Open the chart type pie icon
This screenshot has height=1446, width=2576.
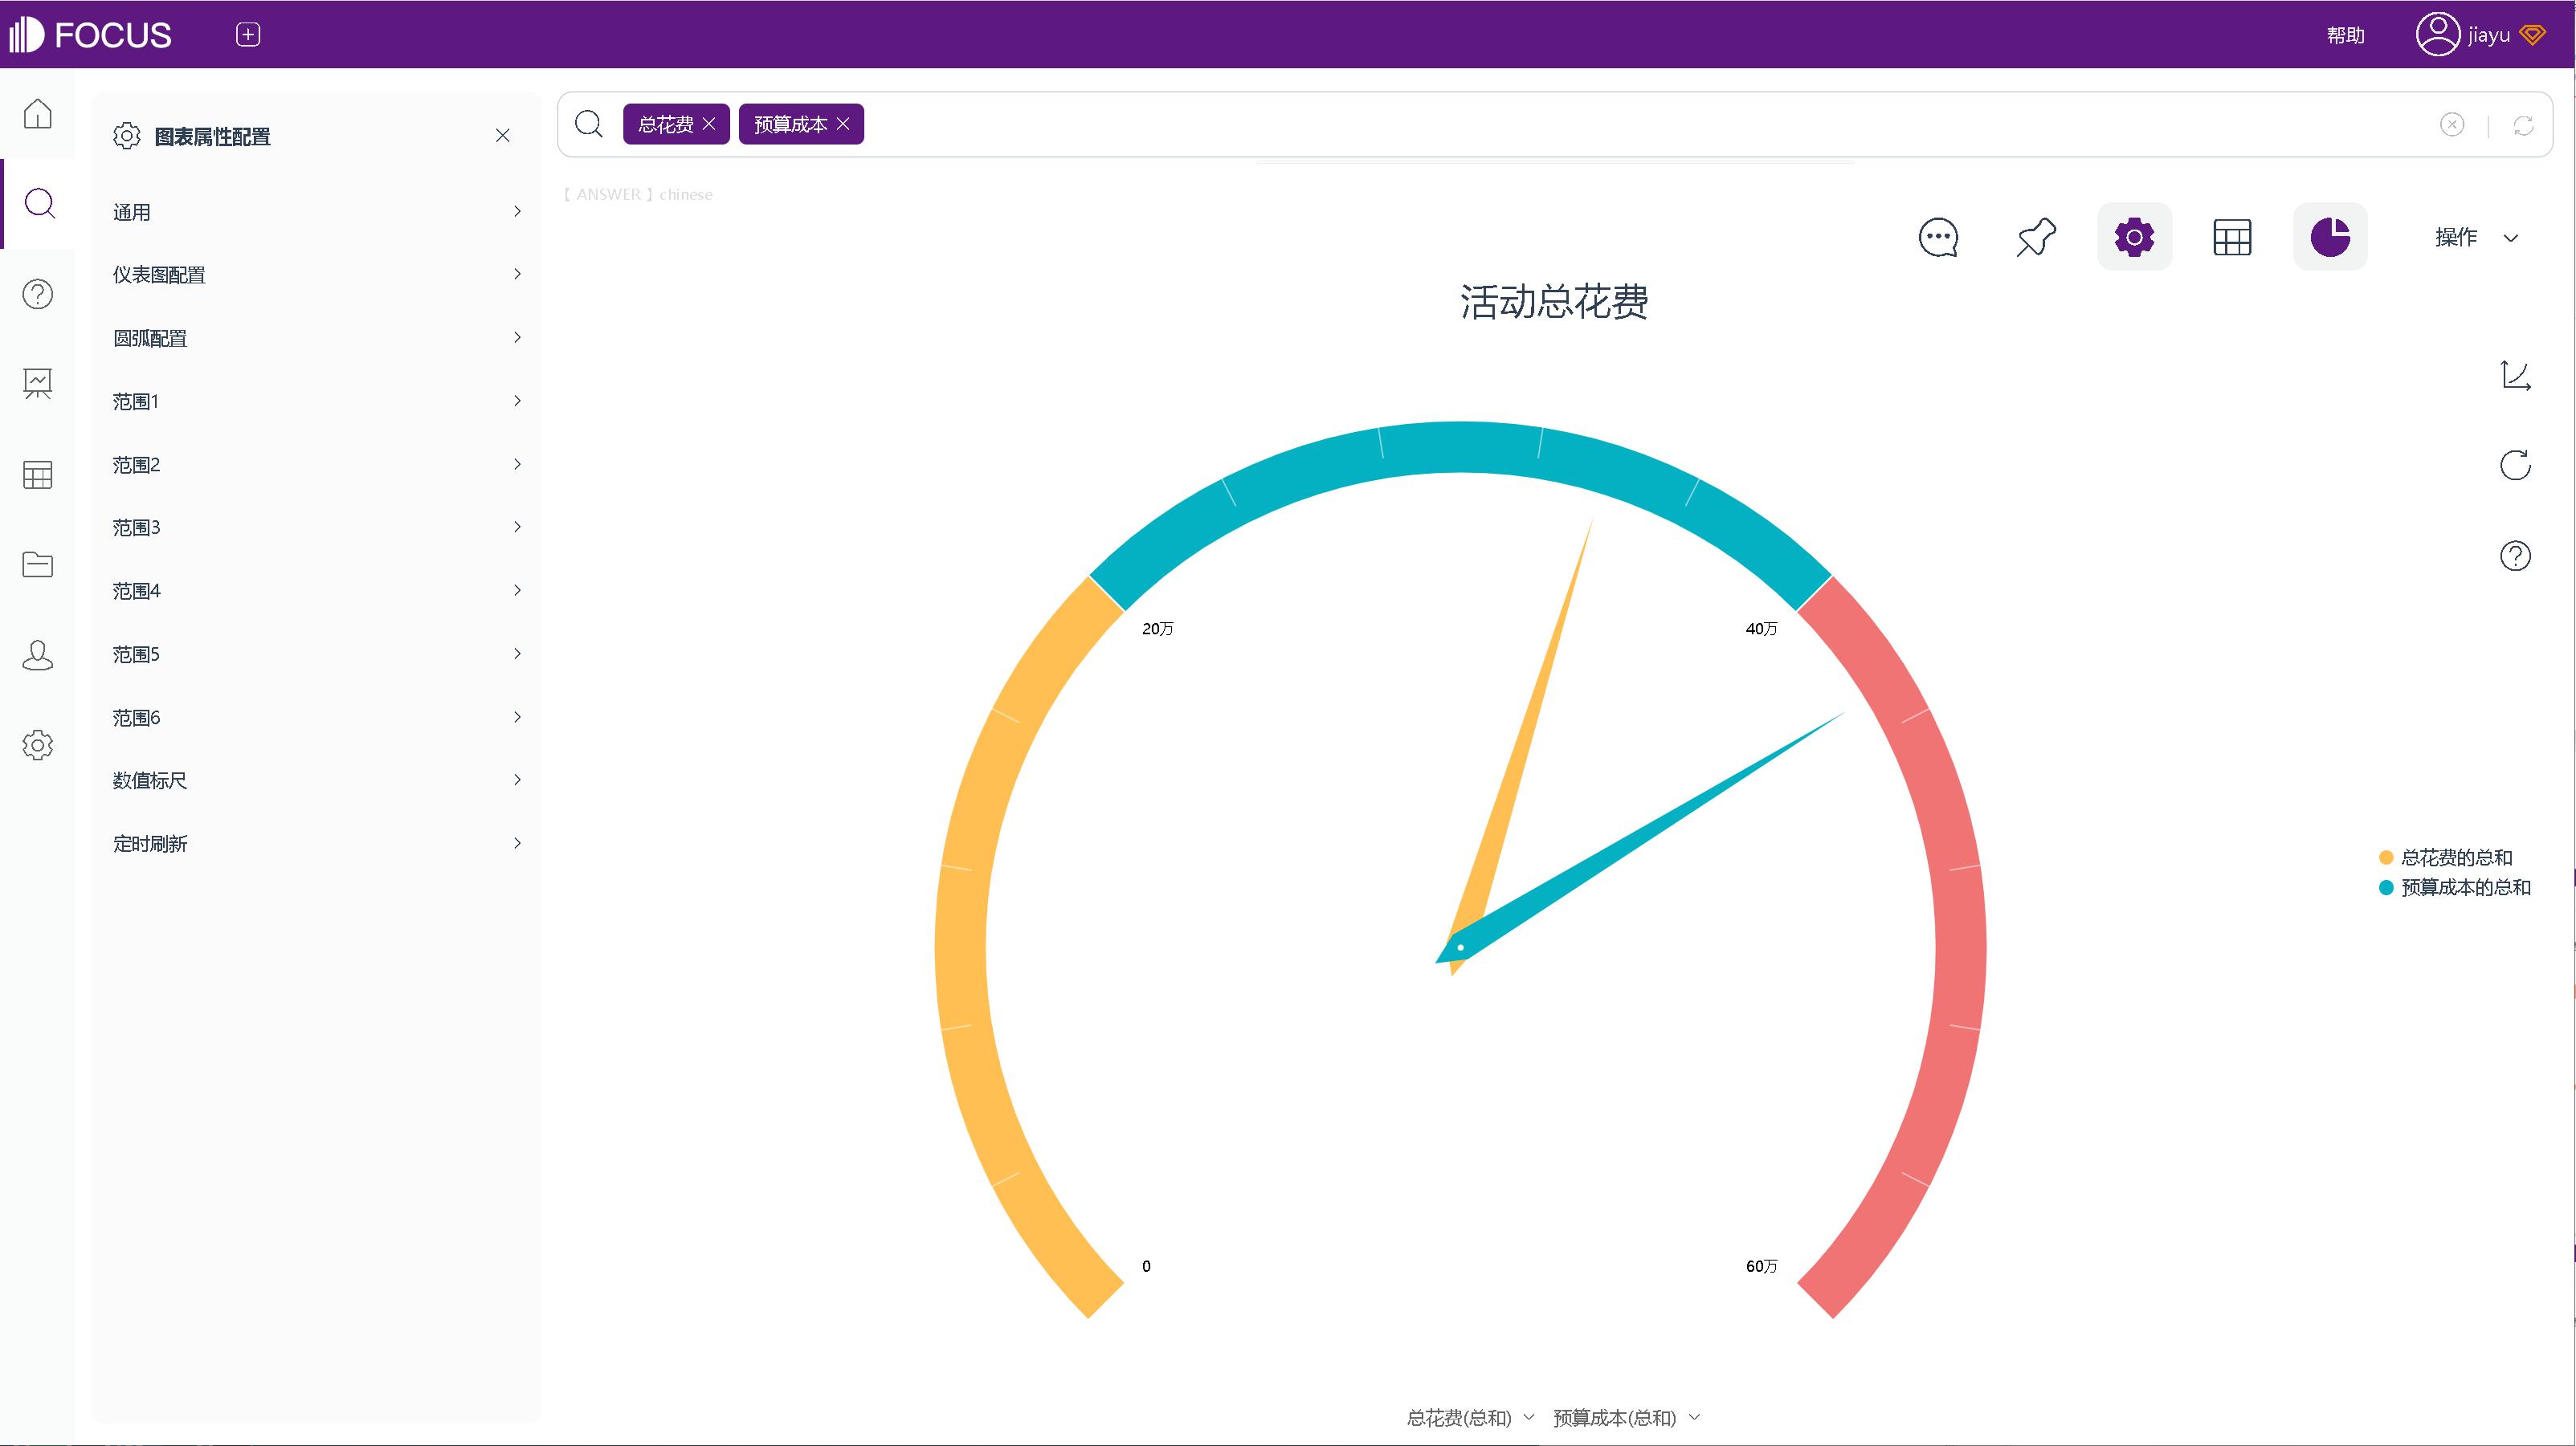click(2330, 237)
